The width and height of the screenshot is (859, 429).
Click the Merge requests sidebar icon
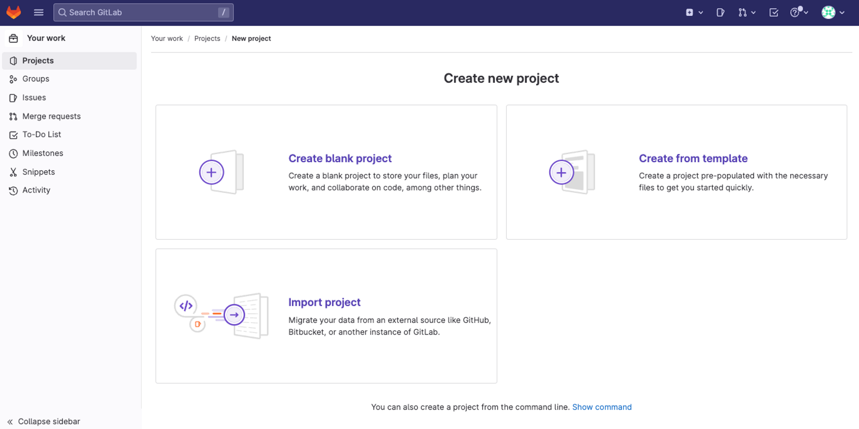point(13,116)
